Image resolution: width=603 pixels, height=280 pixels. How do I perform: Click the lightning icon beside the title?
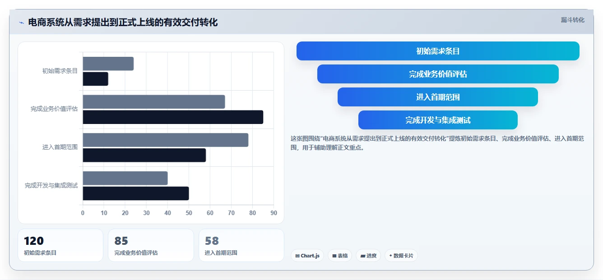(21, 23)
